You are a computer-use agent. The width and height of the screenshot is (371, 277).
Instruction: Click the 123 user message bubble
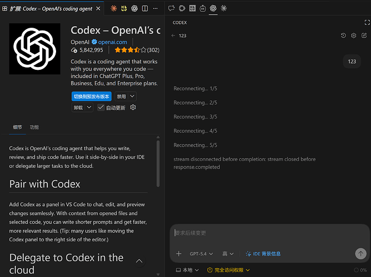(352, 61)
